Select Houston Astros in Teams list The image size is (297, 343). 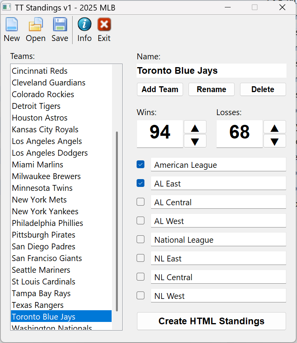point(61,118)
